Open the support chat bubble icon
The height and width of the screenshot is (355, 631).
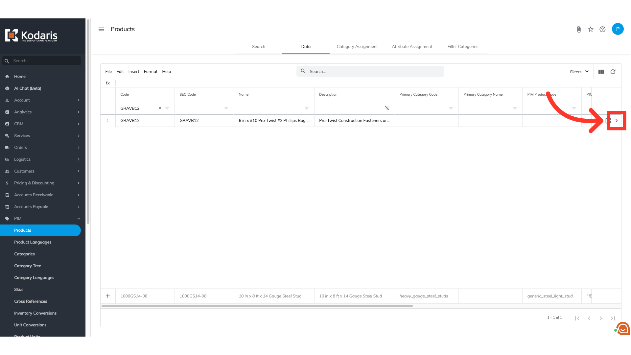tap(622, 328)
